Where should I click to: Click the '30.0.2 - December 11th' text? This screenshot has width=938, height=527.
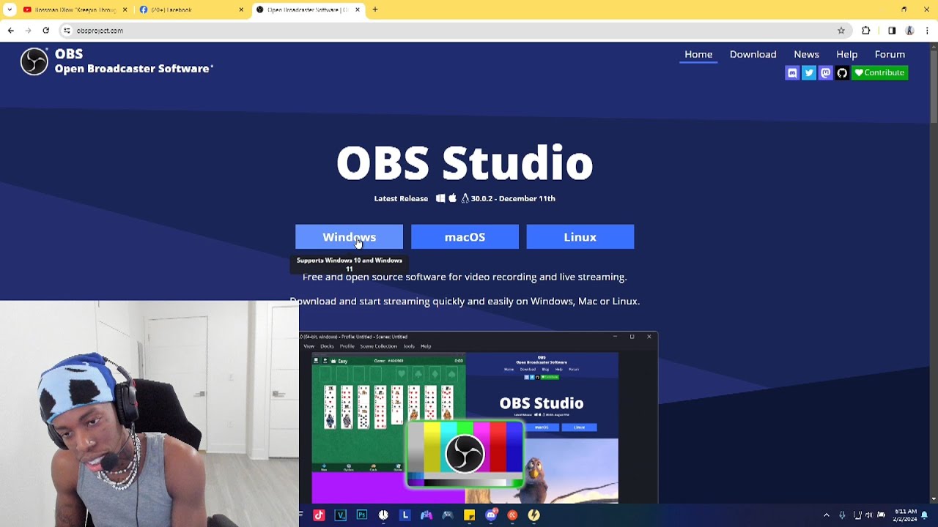click(513, 198)
